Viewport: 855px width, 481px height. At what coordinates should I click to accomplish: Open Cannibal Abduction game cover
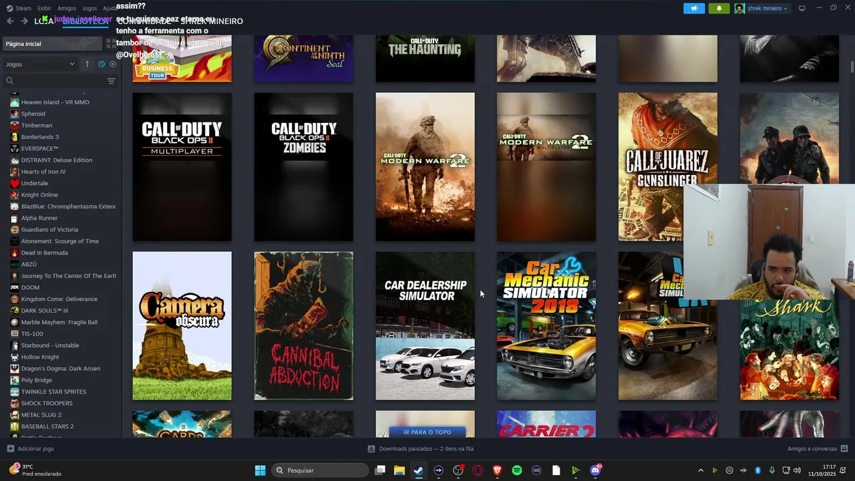pos(303,326)
